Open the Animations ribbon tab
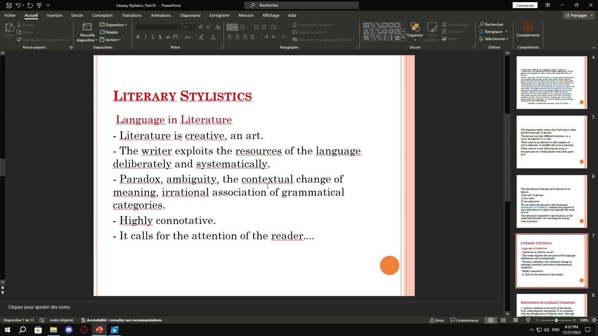This screenshot has height=336, width=598. pos(161,15)
